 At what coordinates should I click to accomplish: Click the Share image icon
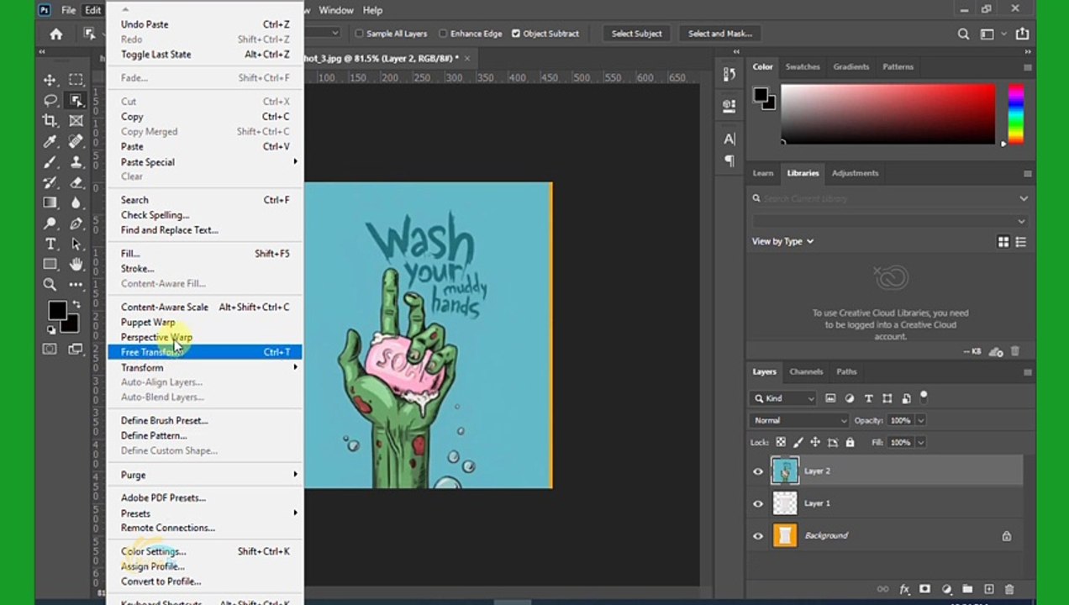tap(1022, 34)
